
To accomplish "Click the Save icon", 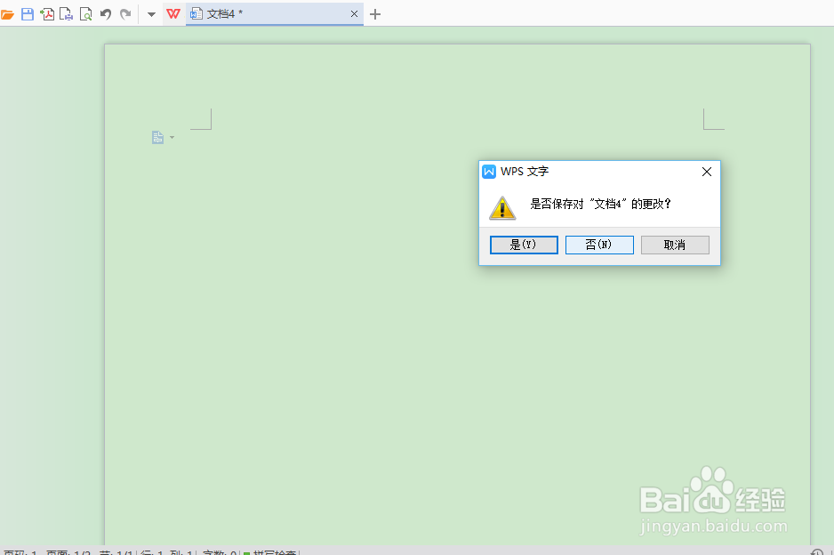I will click(27, 13).
